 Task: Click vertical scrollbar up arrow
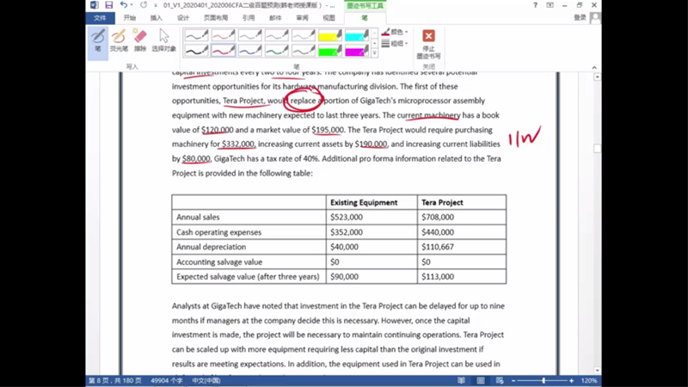597,77
